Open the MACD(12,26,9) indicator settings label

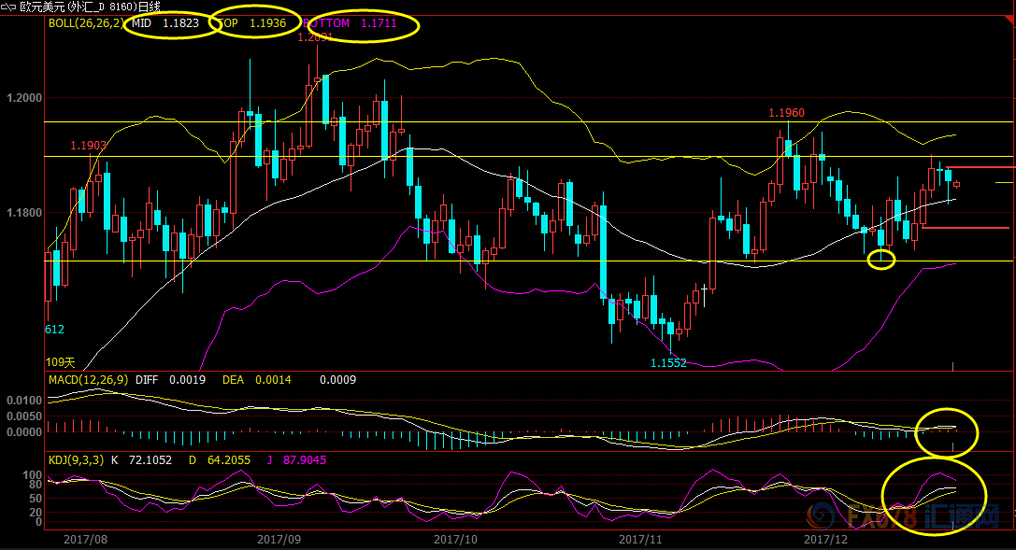89,380
